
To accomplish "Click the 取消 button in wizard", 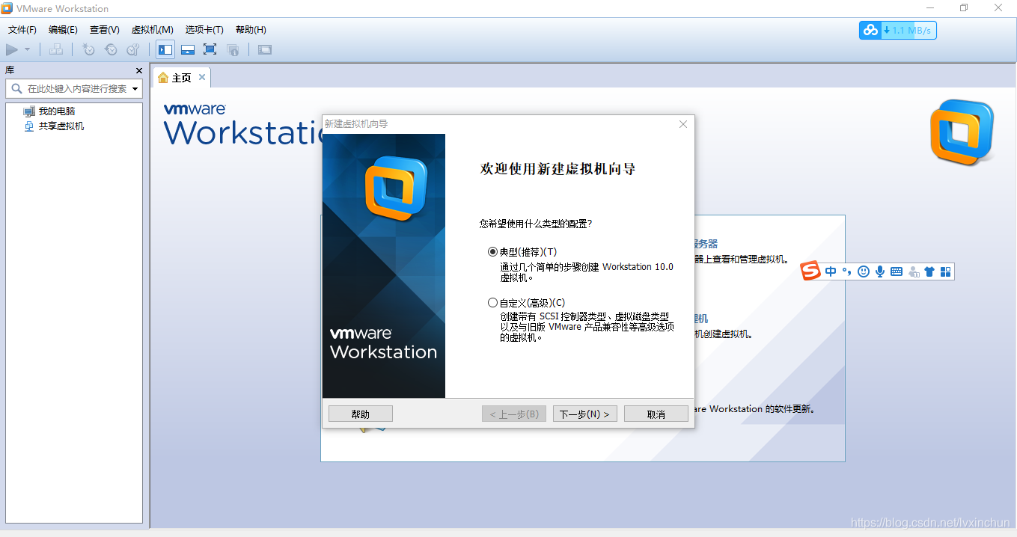I will [656, 414].
